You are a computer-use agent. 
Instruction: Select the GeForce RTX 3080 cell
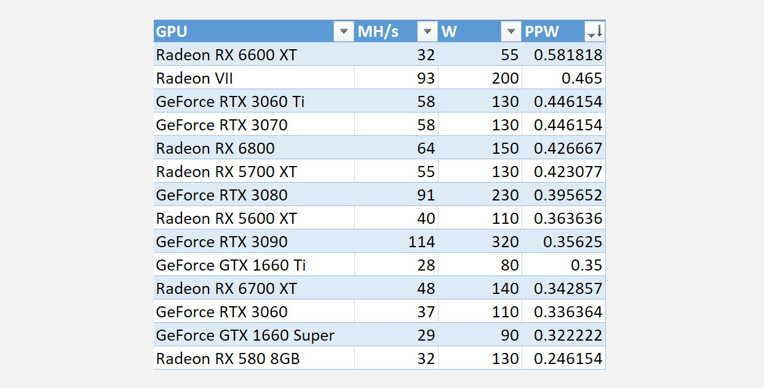254,195
